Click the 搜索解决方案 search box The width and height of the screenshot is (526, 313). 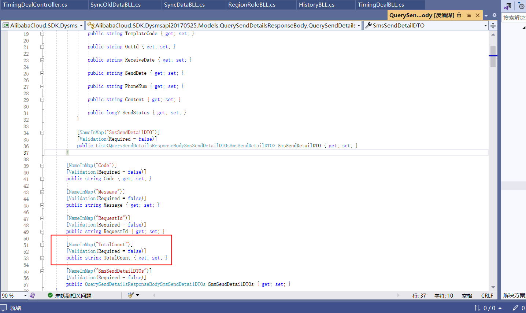(514, 18)
